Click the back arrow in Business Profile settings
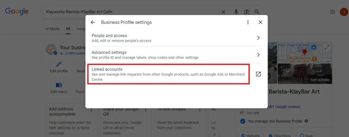Viewport: 349px width, 137px height. [x=93, y=22]
